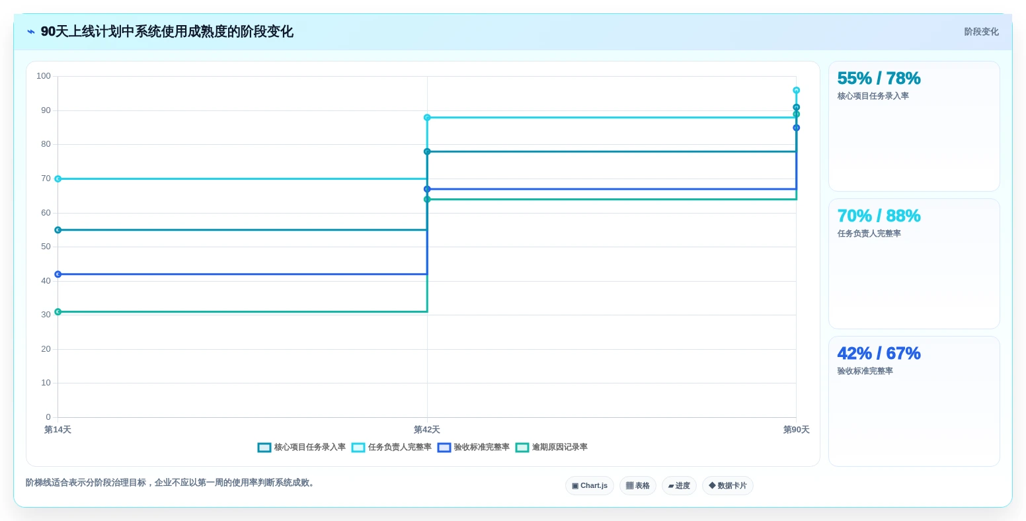Screen dimensions: 1026x521
Task: Click the Chart.js tag chip
Action: click(x=590, y=486)
